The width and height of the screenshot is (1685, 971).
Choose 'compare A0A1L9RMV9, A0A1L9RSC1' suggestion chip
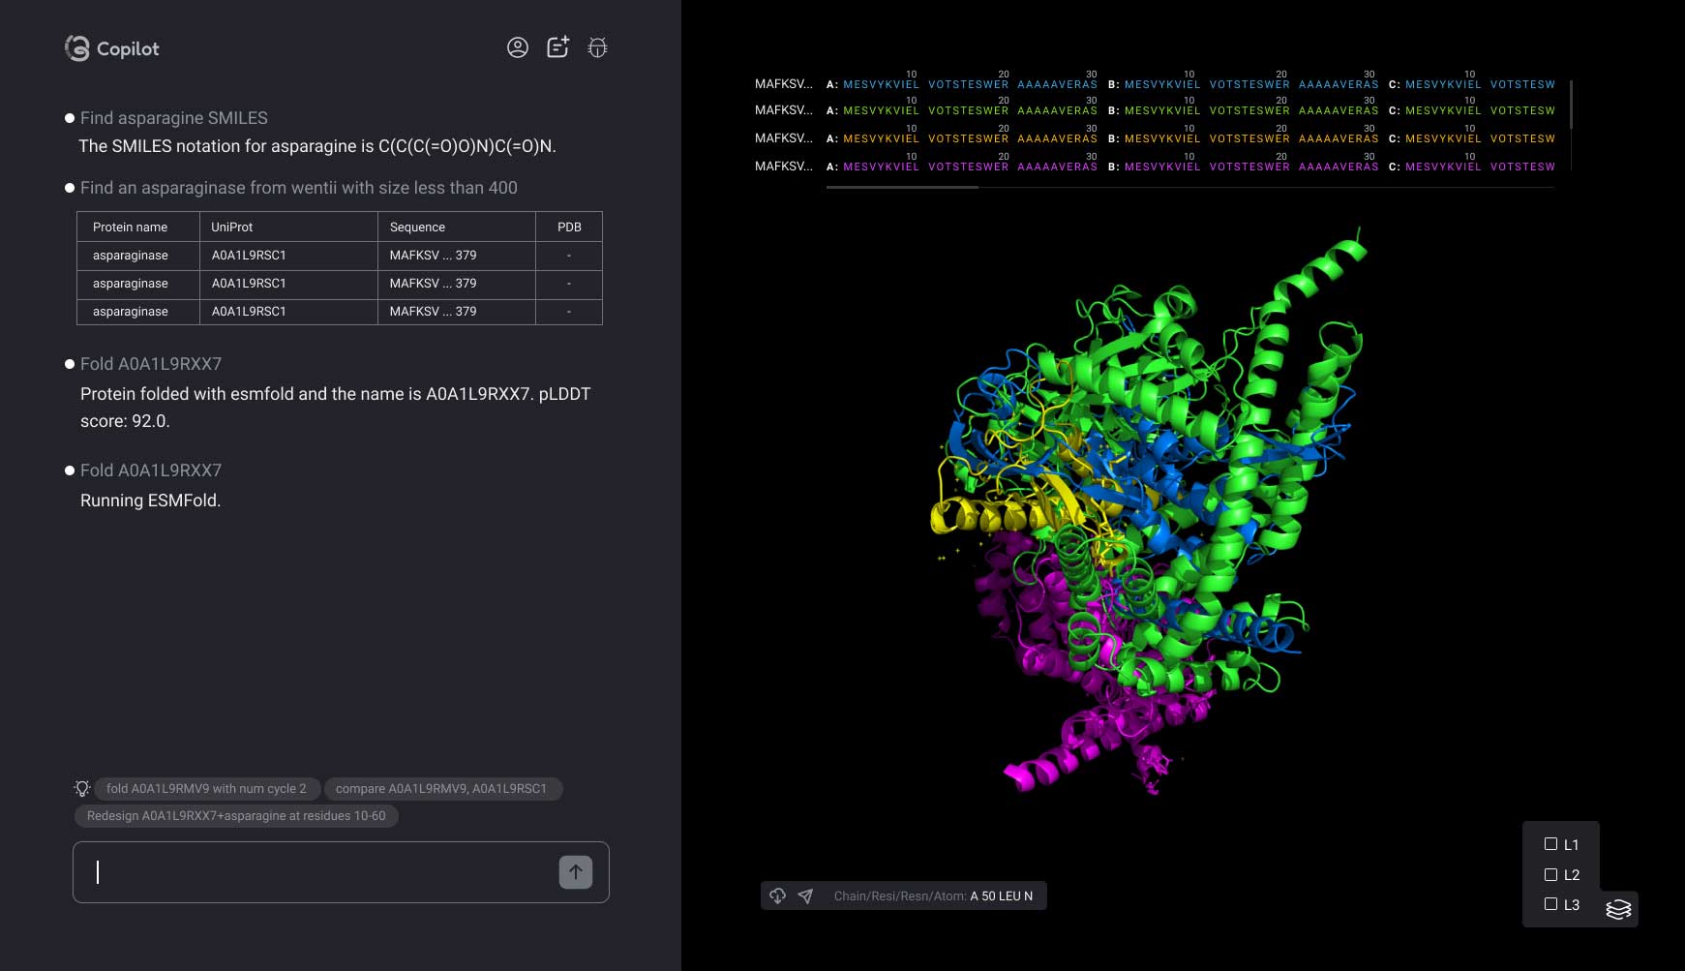(x=441, y=789)
